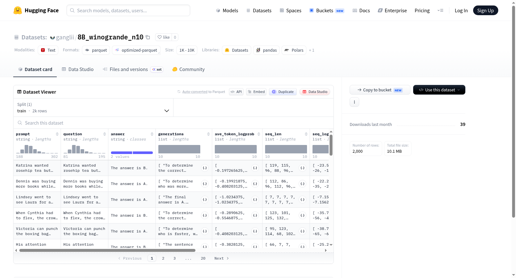The image size is (516, 278).
Task: Expand braces icon in Dennis row ave_token_logprob cell
Action: point(255,184)
